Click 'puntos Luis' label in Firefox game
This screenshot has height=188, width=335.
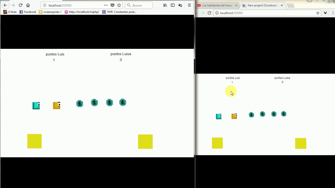(x=55, y=54)
